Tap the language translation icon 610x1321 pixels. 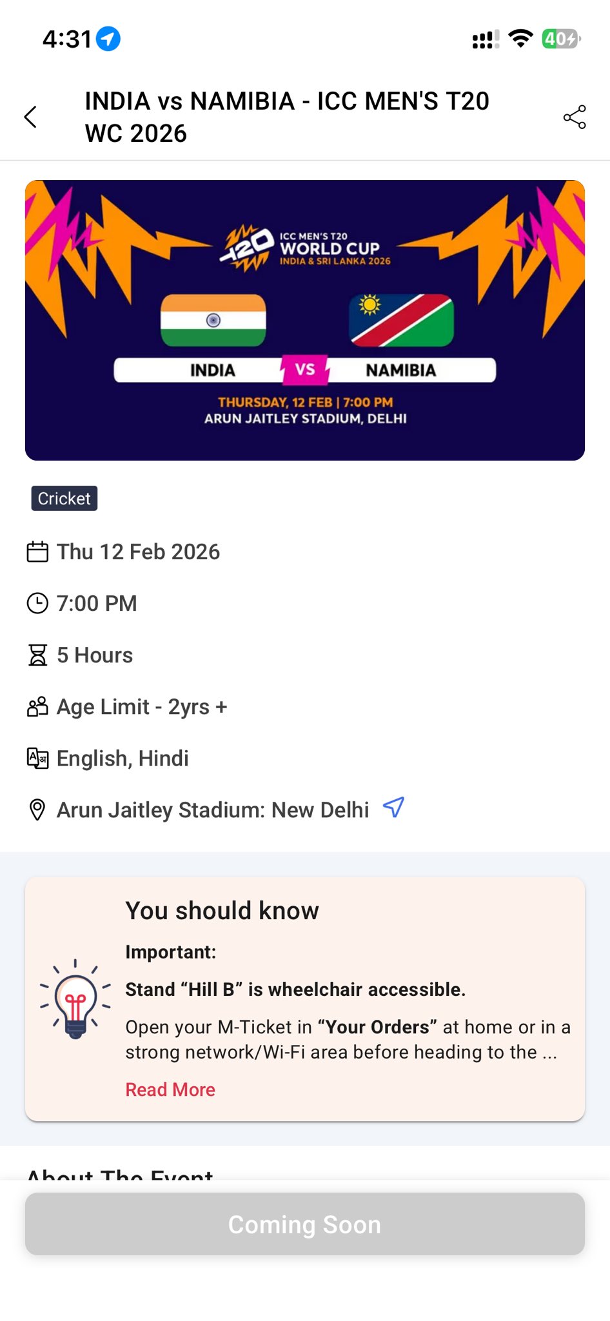37,759
